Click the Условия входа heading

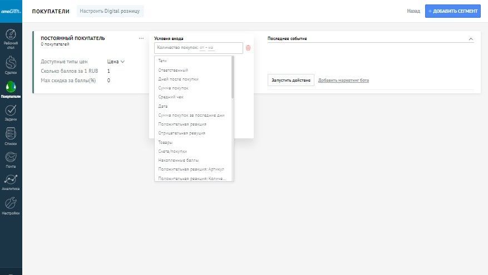click(169, 38)
